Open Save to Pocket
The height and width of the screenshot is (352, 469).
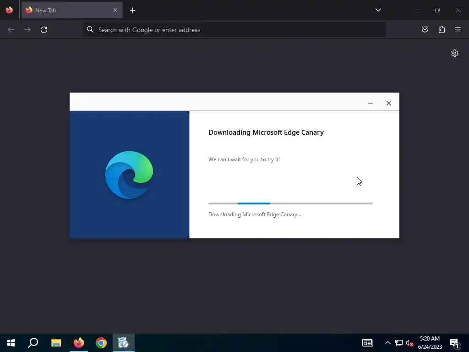coord(425,29)
